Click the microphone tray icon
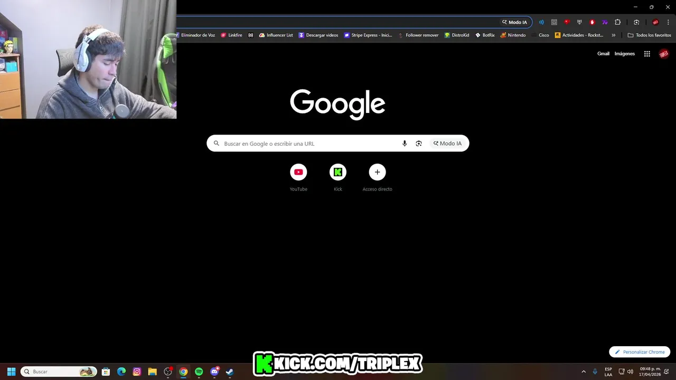Viewport: 676px width, 380px height. pos(595,372)
